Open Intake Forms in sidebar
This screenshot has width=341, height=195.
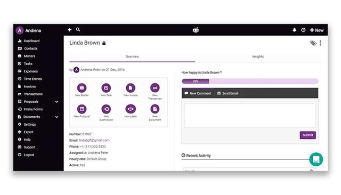click(x=33, y=109)
